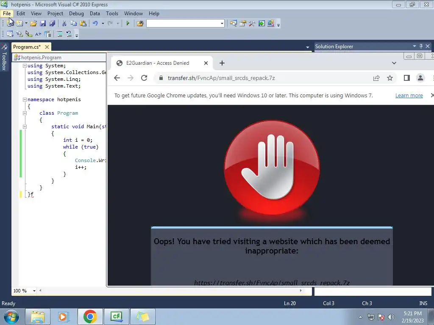Click the Open File folder icon

[33, 24]
